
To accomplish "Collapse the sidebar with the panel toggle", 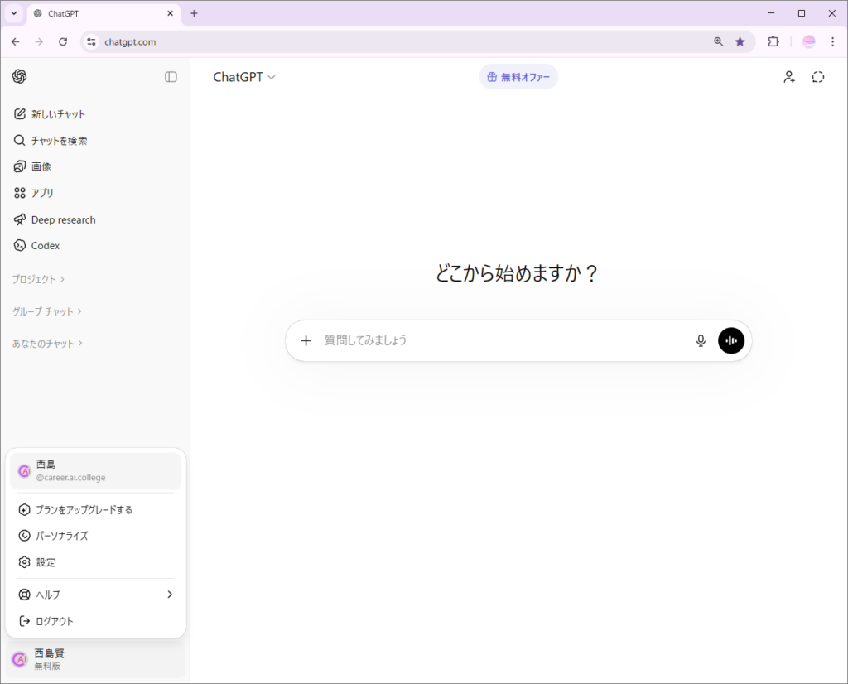I will click(x=171, y=77).
